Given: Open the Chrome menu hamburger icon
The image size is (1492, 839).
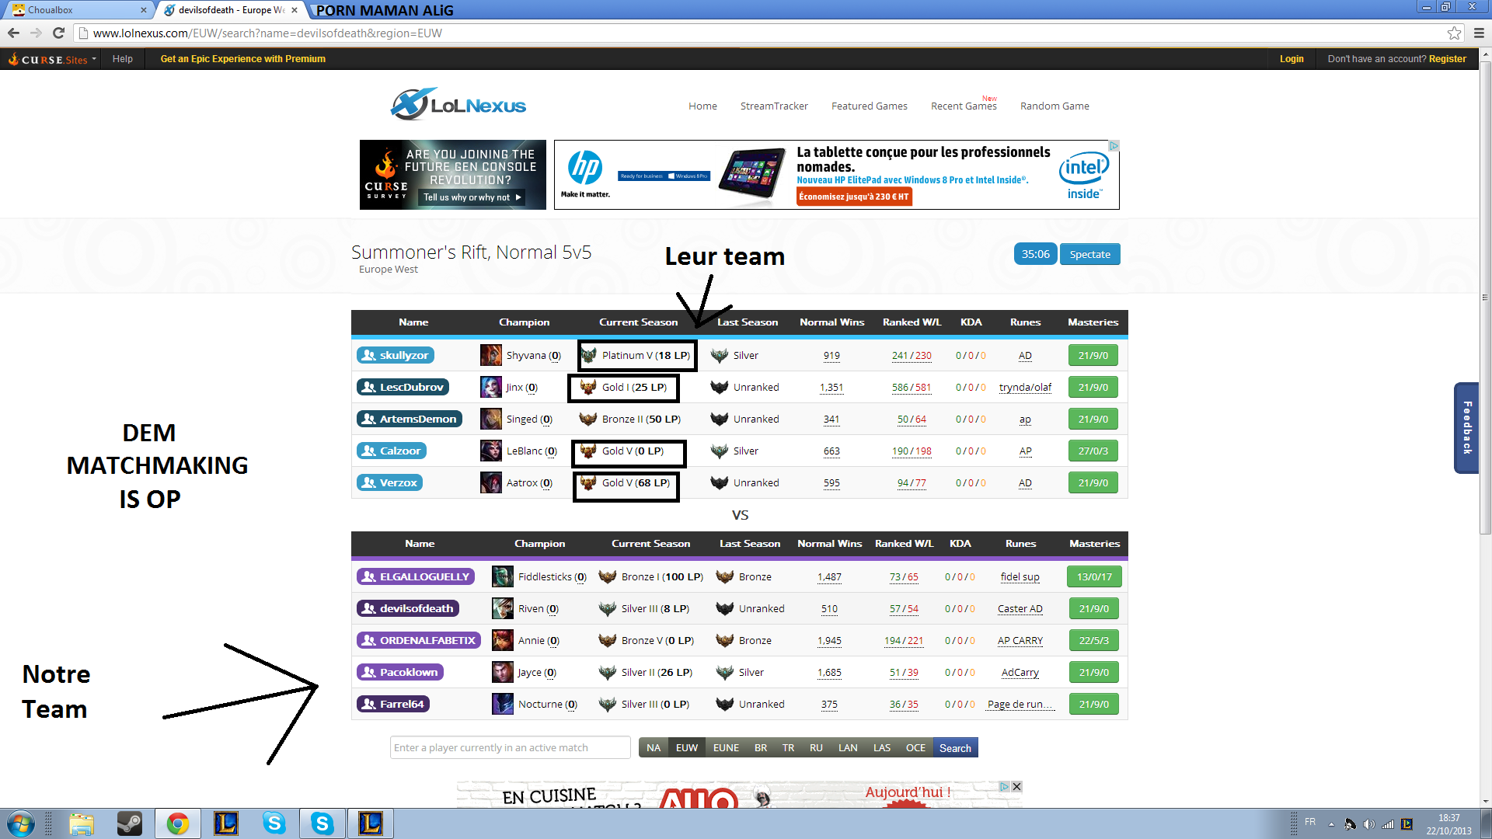Looking at the screenshot, I should [1479, 33].
